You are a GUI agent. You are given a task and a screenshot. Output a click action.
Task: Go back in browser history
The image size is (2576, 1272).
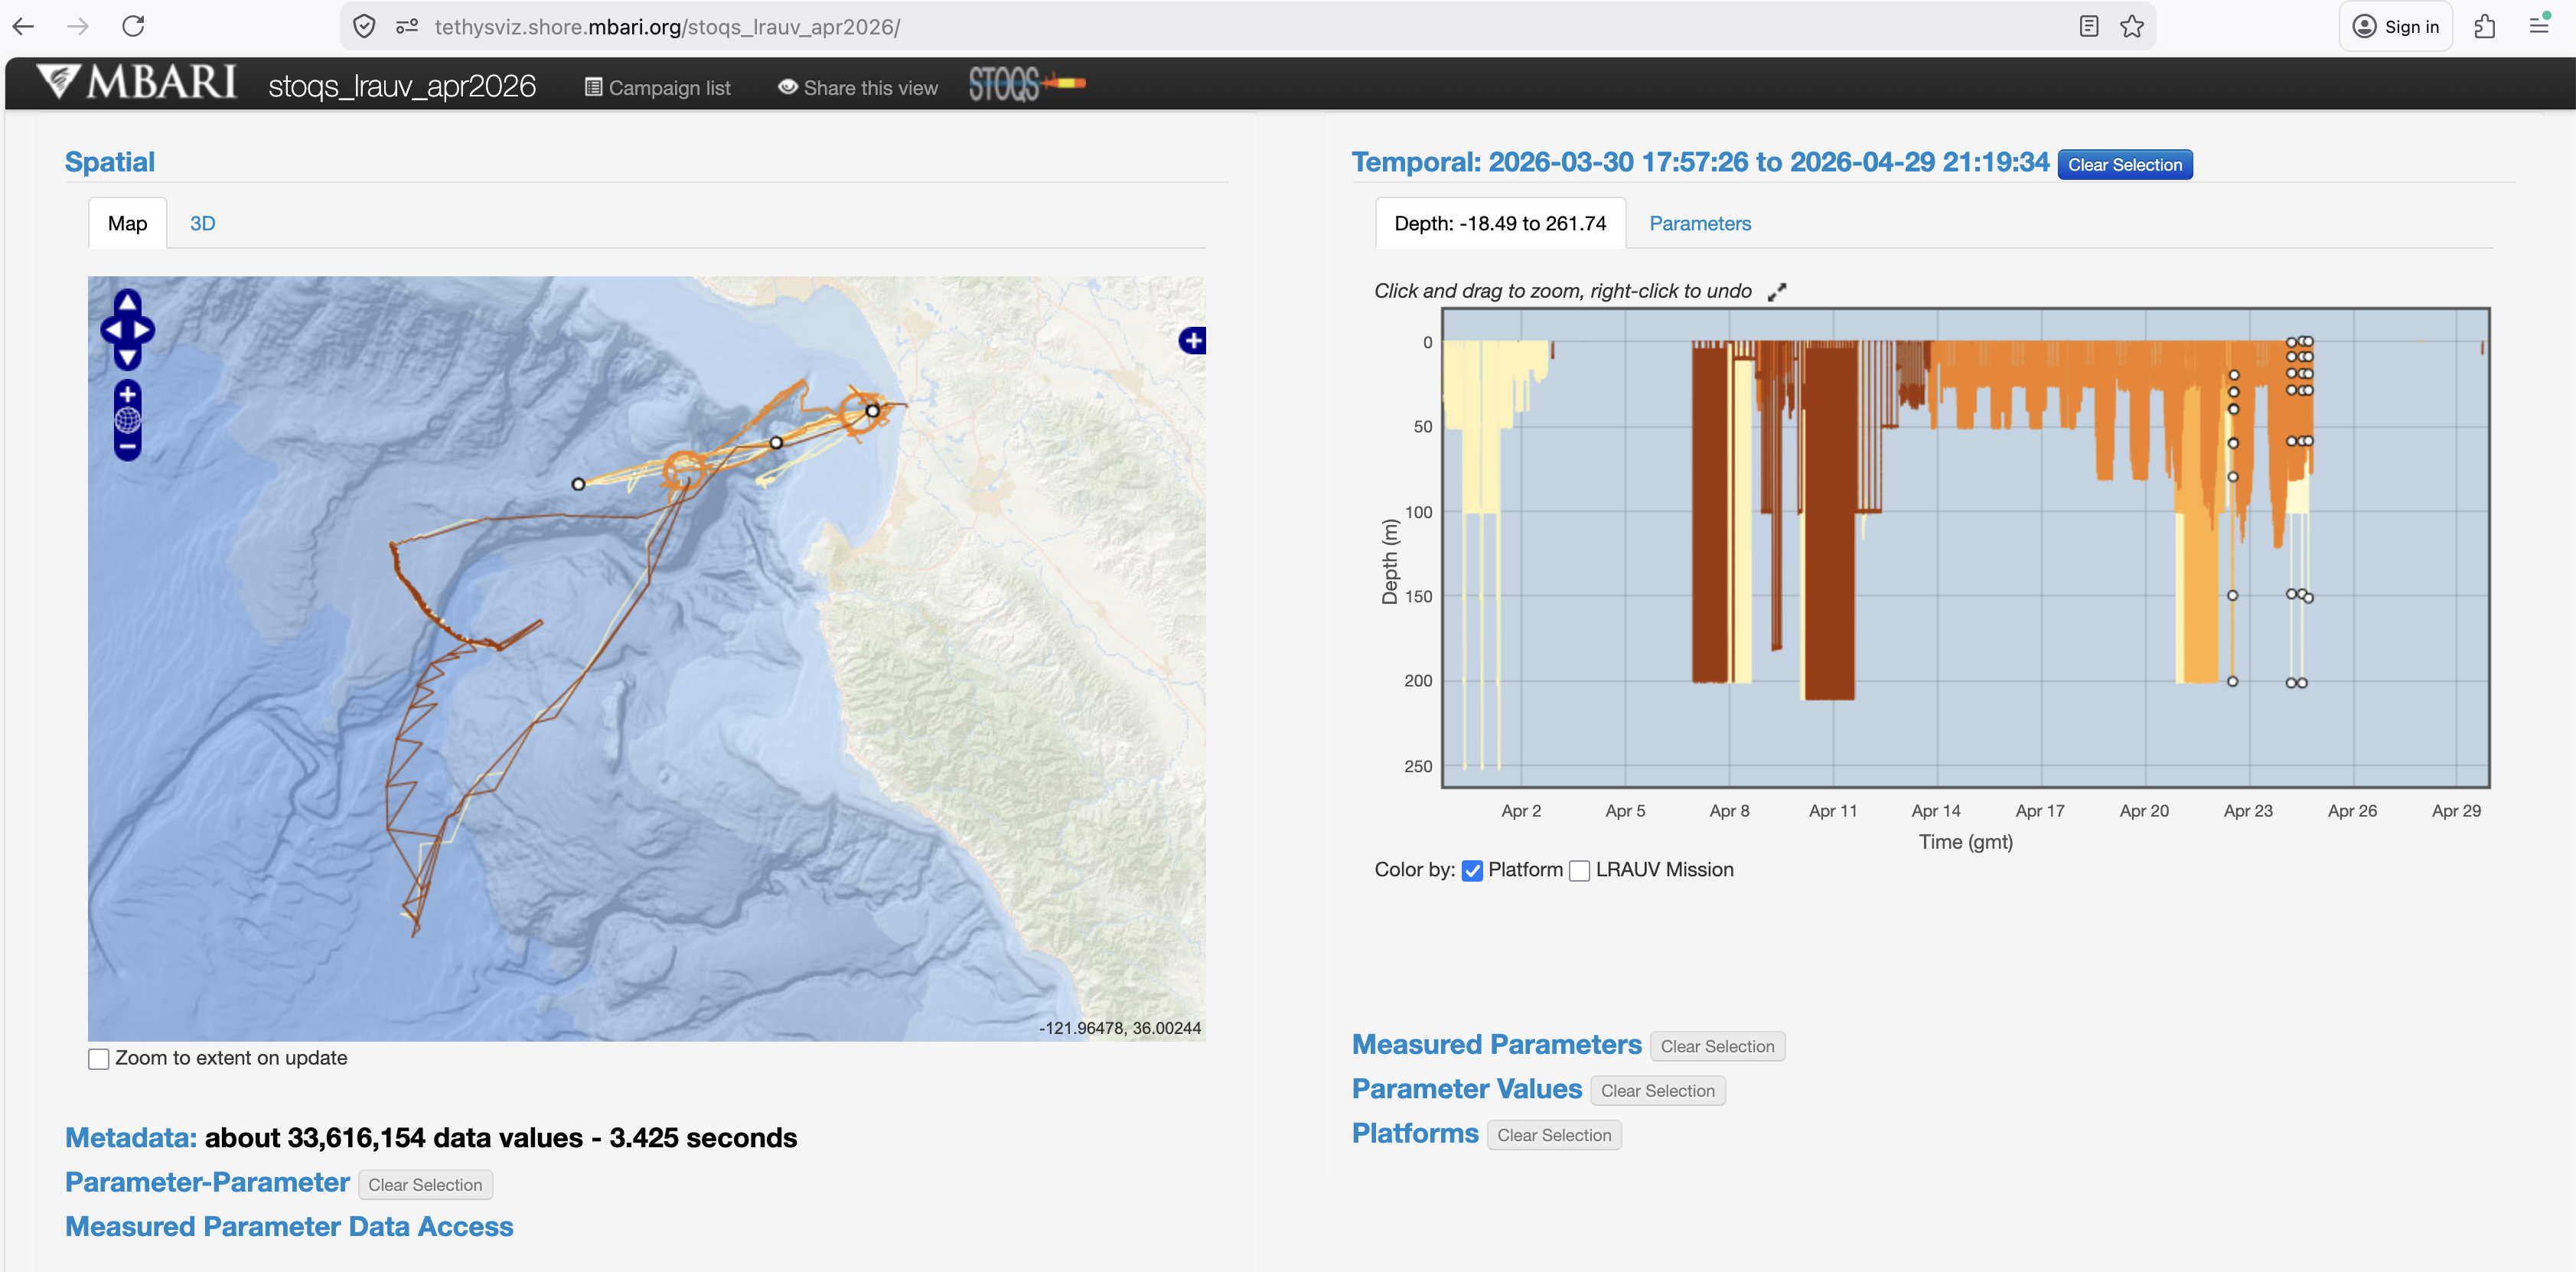click(x=24, y=27)
